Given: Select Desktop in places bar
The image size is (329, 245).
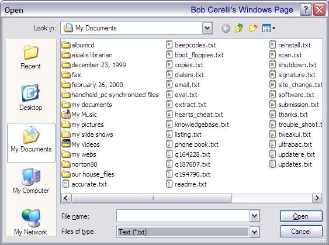Looking at the screenshot, I should 30,98.
